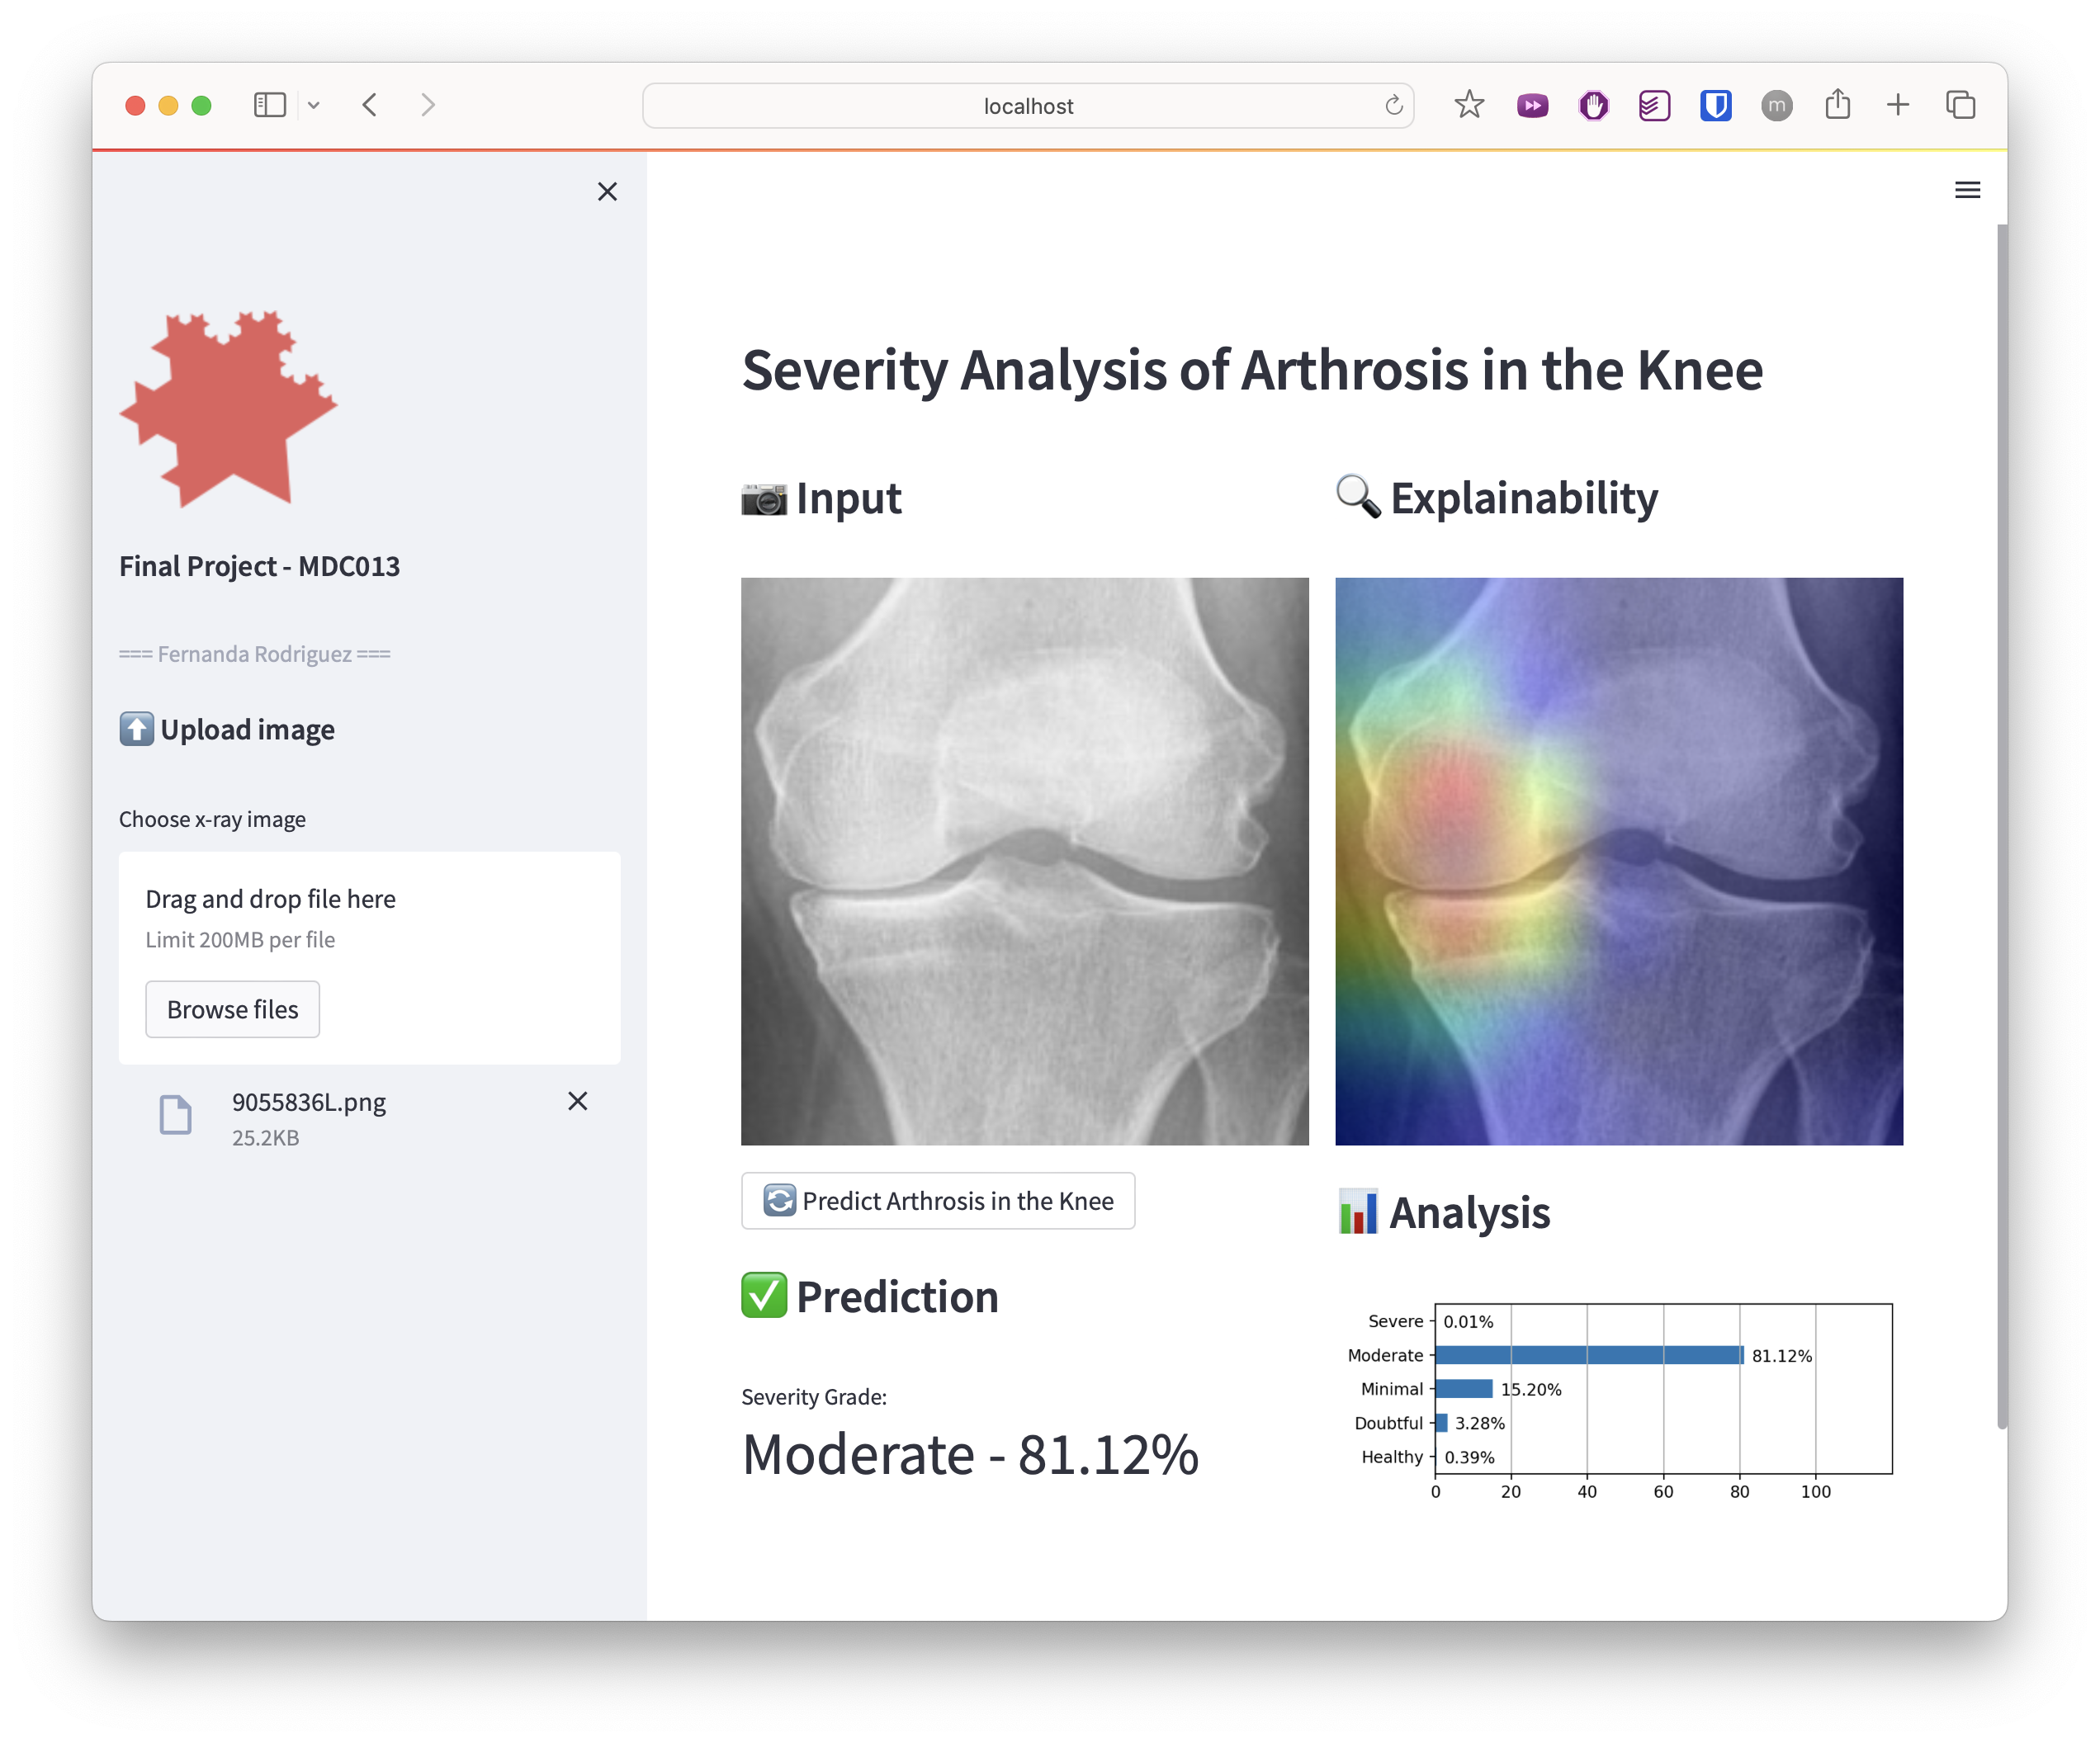
Task: Click the input knee x-ray image
Action: point(1024,861)
